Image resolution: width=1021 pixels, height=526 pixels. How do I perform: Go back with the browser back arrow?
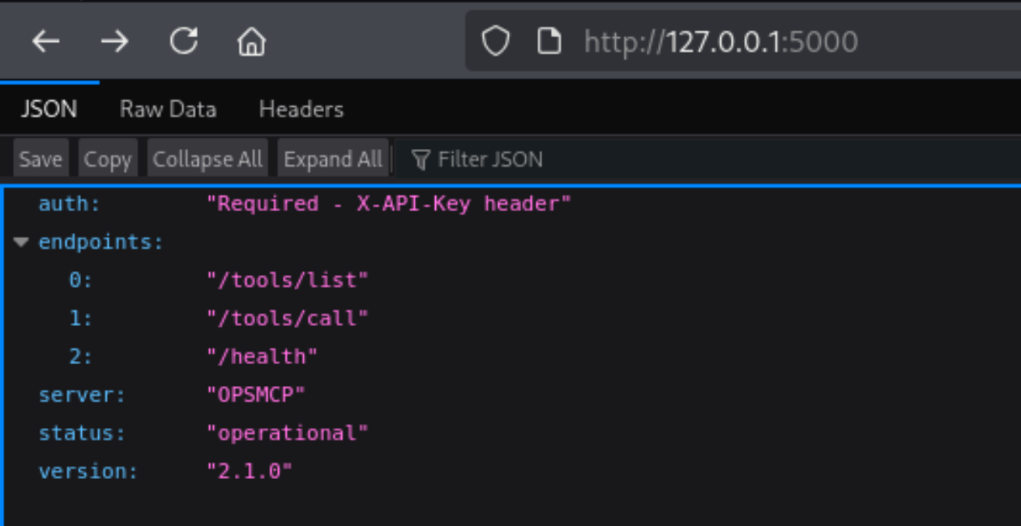tap(46, 41)
